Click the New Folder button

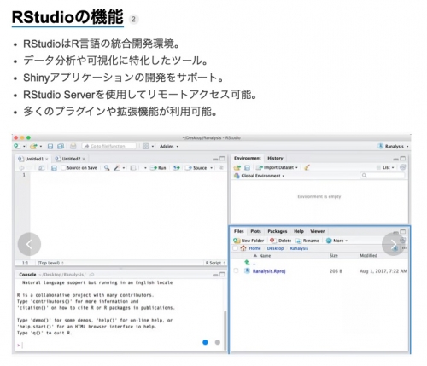249,241
